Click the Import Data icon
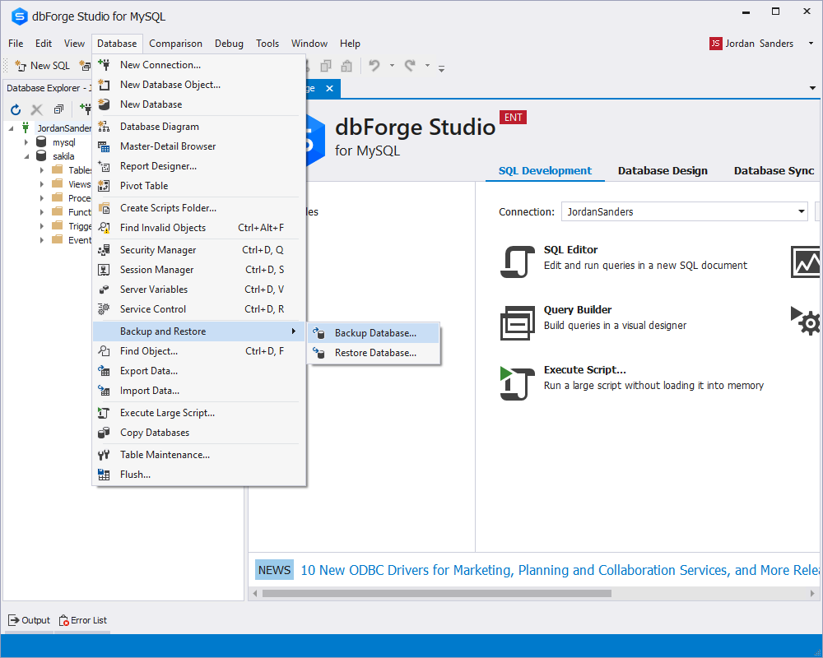823x658 pixels. click(104, 391)
